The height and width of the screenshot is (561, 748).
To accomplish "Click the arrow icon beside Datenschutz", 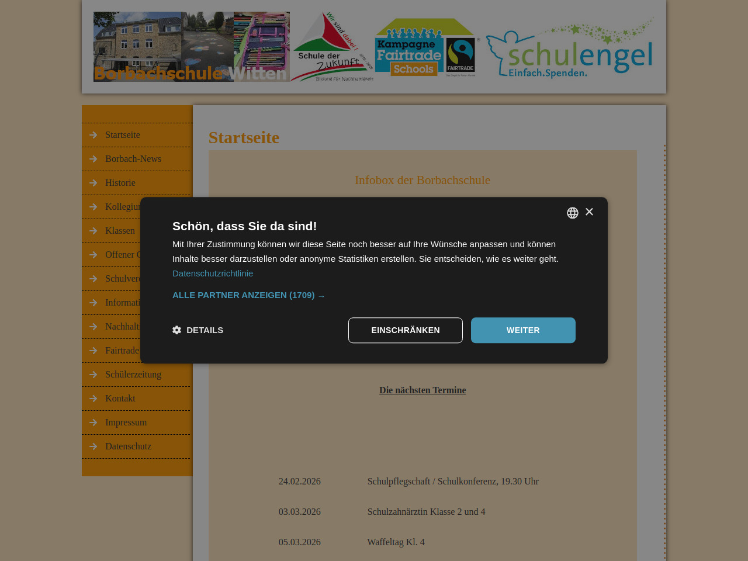I will pos(93,446).
